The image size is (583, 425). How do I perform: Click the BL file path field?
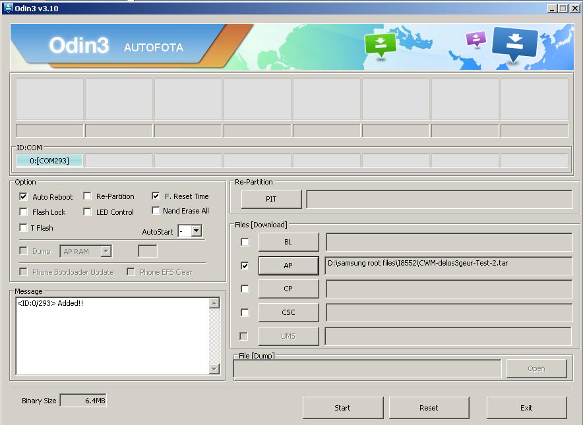[x=449, y=242]
